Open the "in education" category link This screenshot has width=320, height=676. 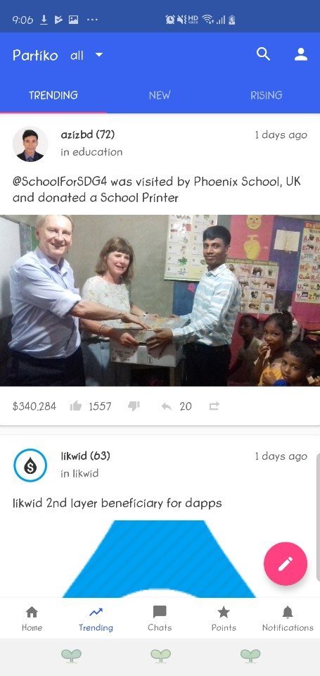click(91, 152)
